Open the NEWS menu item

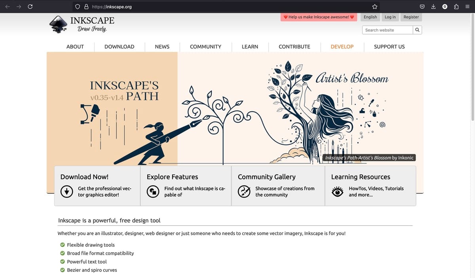click(x=162, y=47)
